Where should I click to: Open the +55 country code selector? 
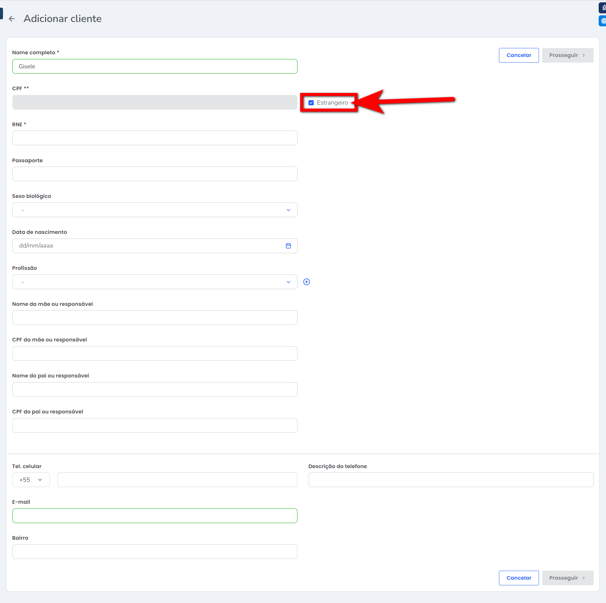coord(31,480)
